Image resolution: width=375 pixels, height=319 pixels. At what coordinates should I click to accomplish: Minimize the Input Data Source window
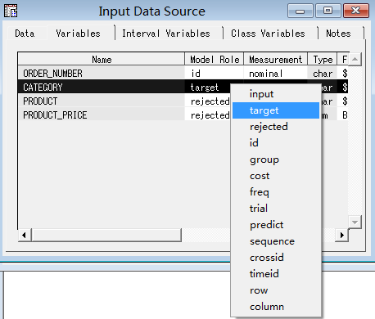pyautogui.click(x=300, y=11)
